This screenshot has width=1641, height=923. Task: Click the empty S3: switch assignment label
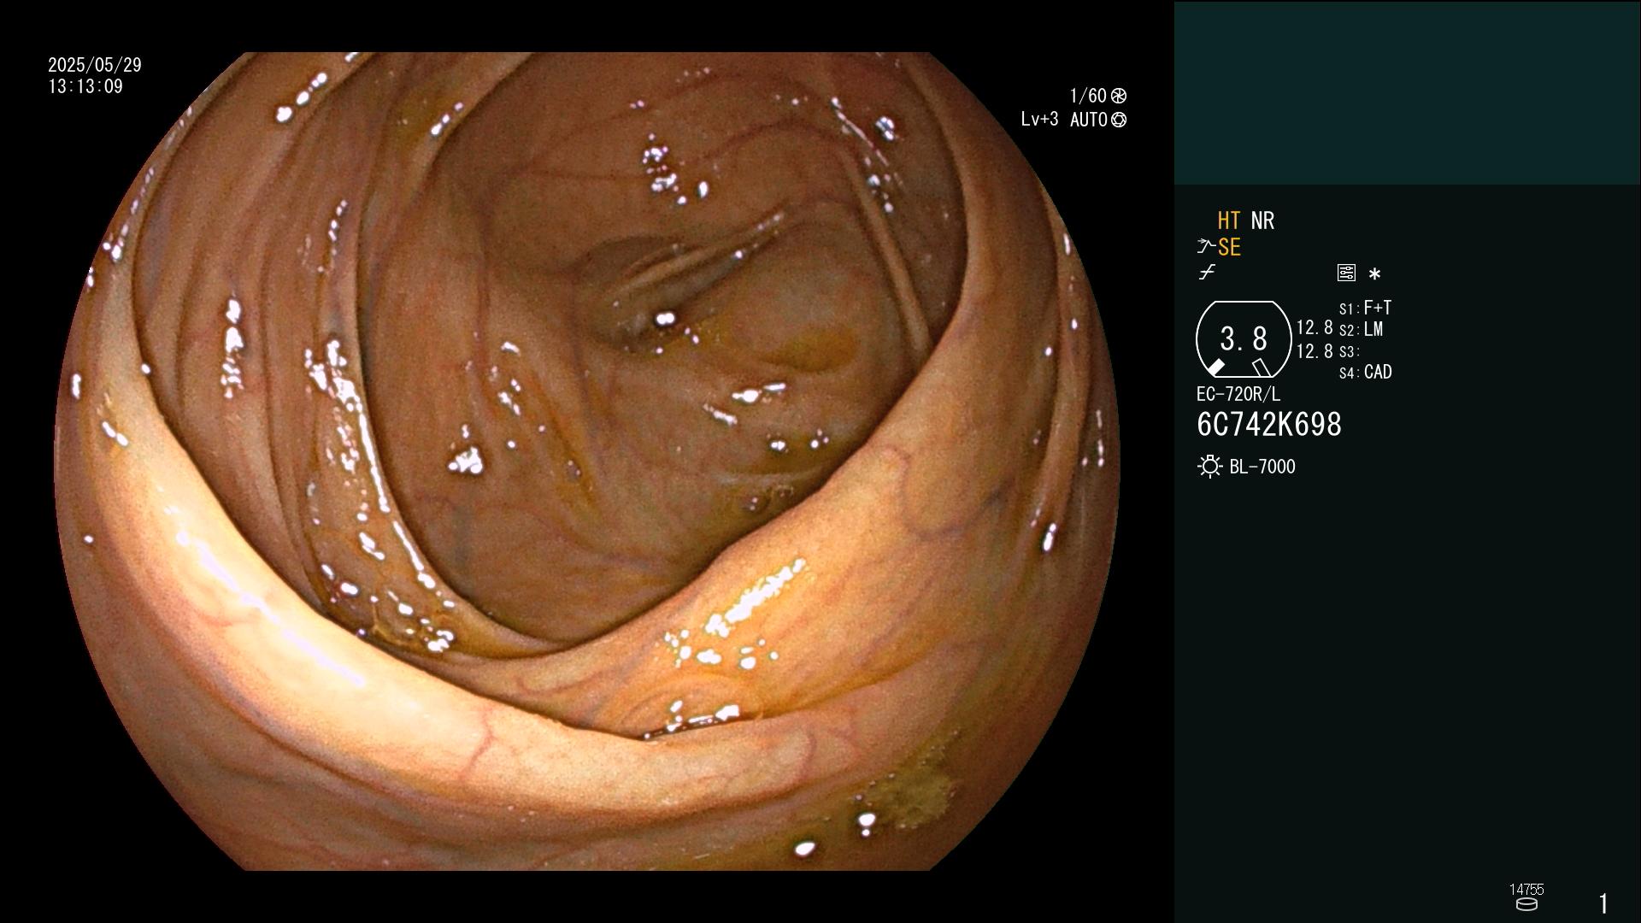tap(1350, 352)
